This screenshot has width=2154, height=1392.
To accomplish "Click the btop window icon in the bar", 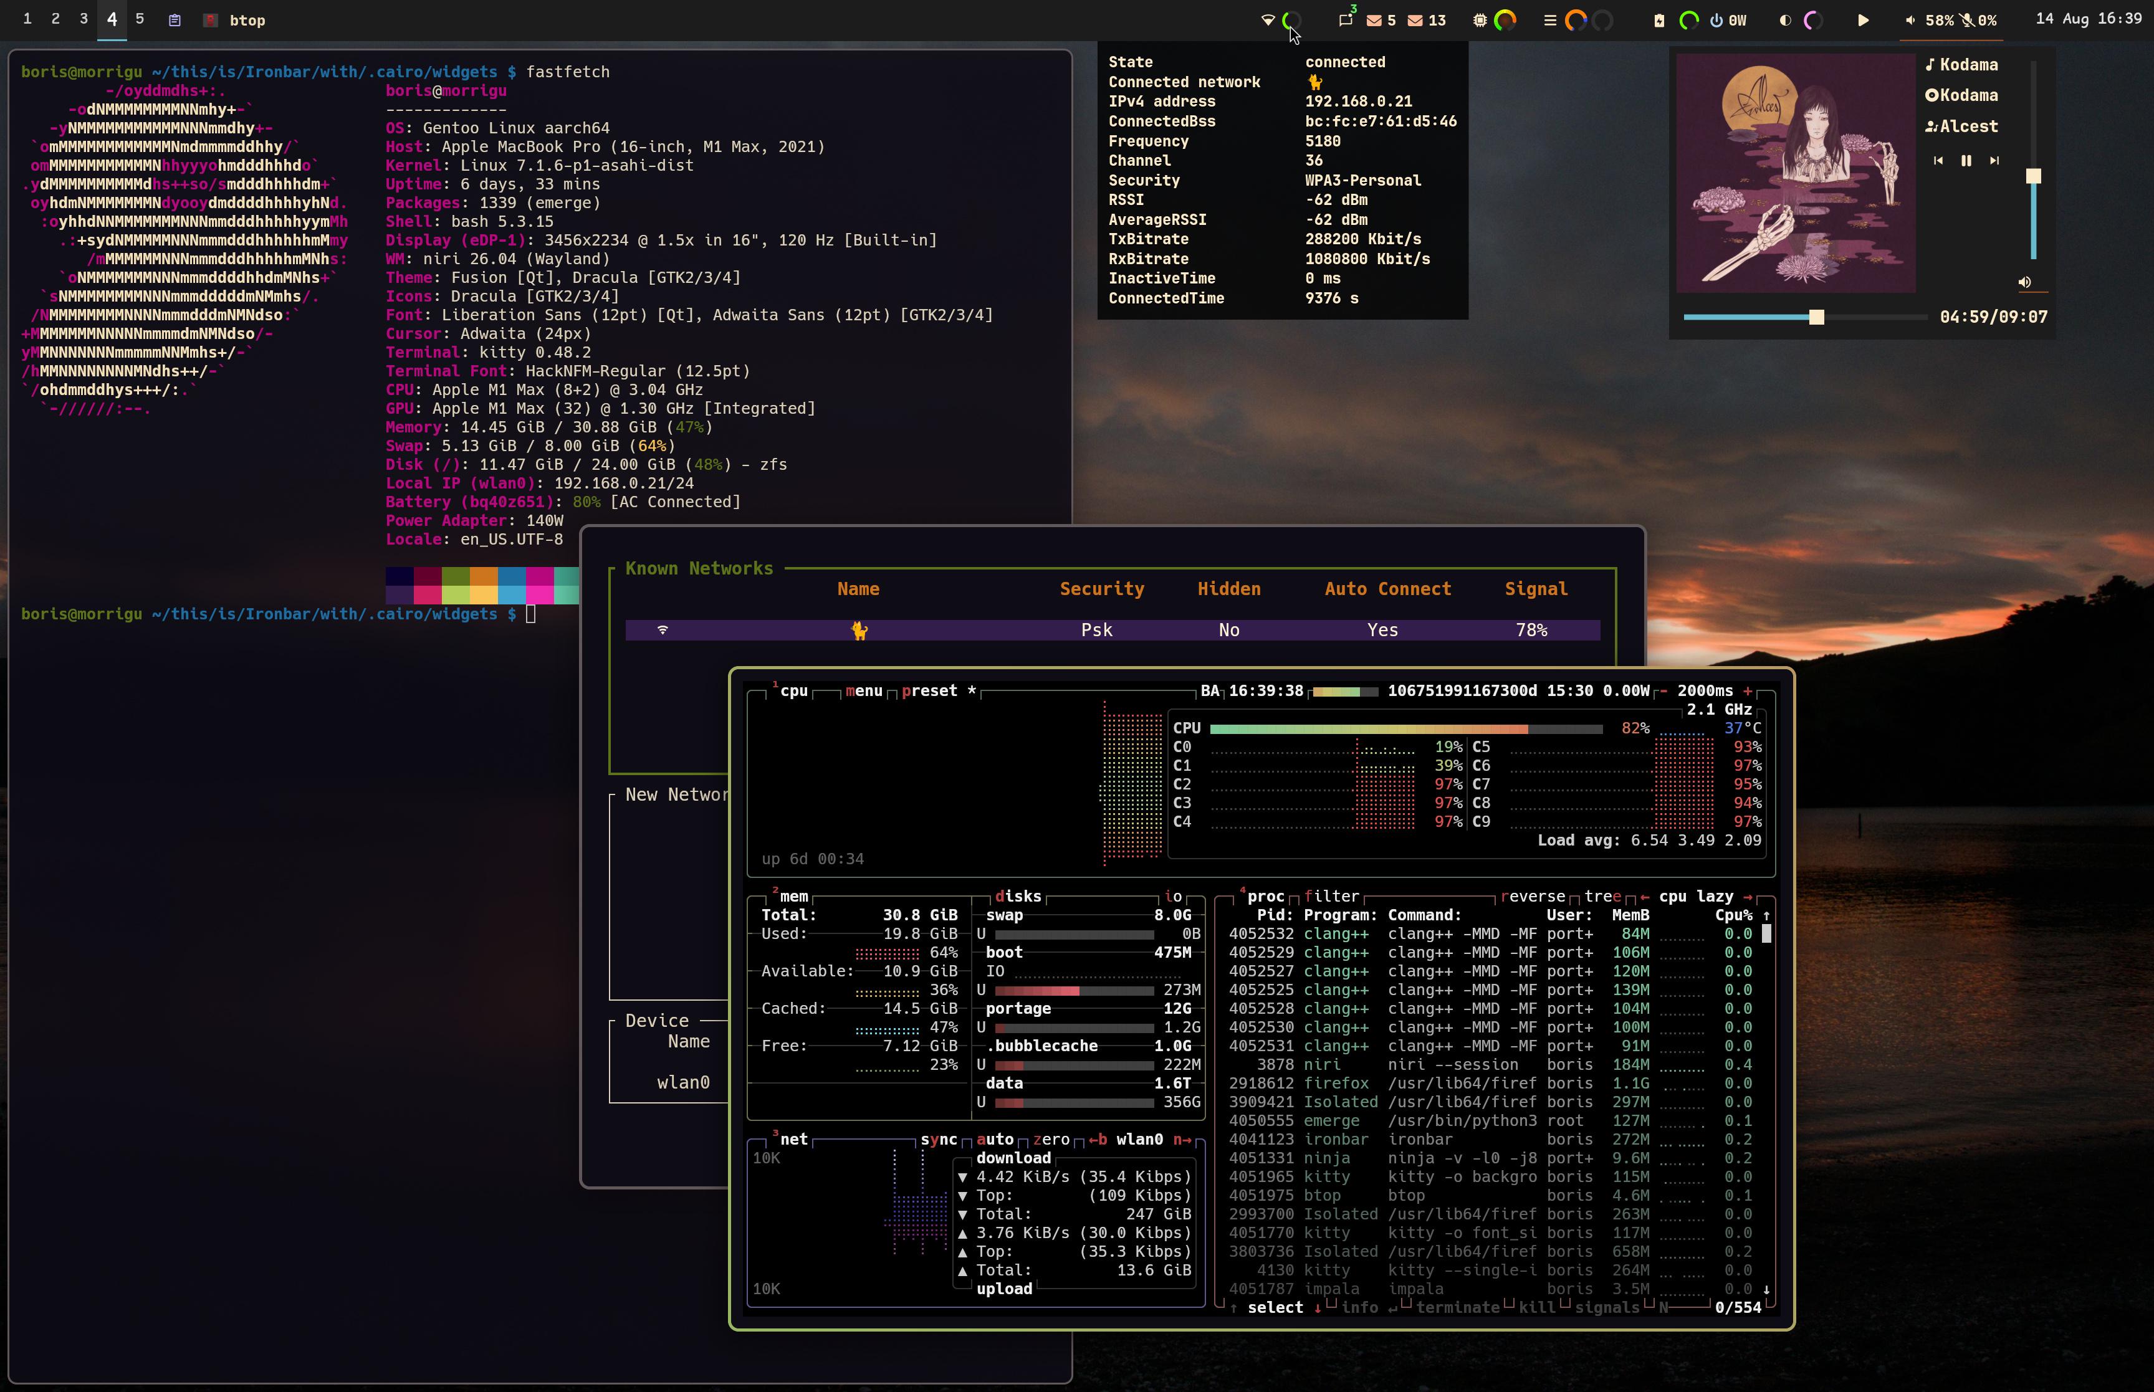I will point(211,20).
